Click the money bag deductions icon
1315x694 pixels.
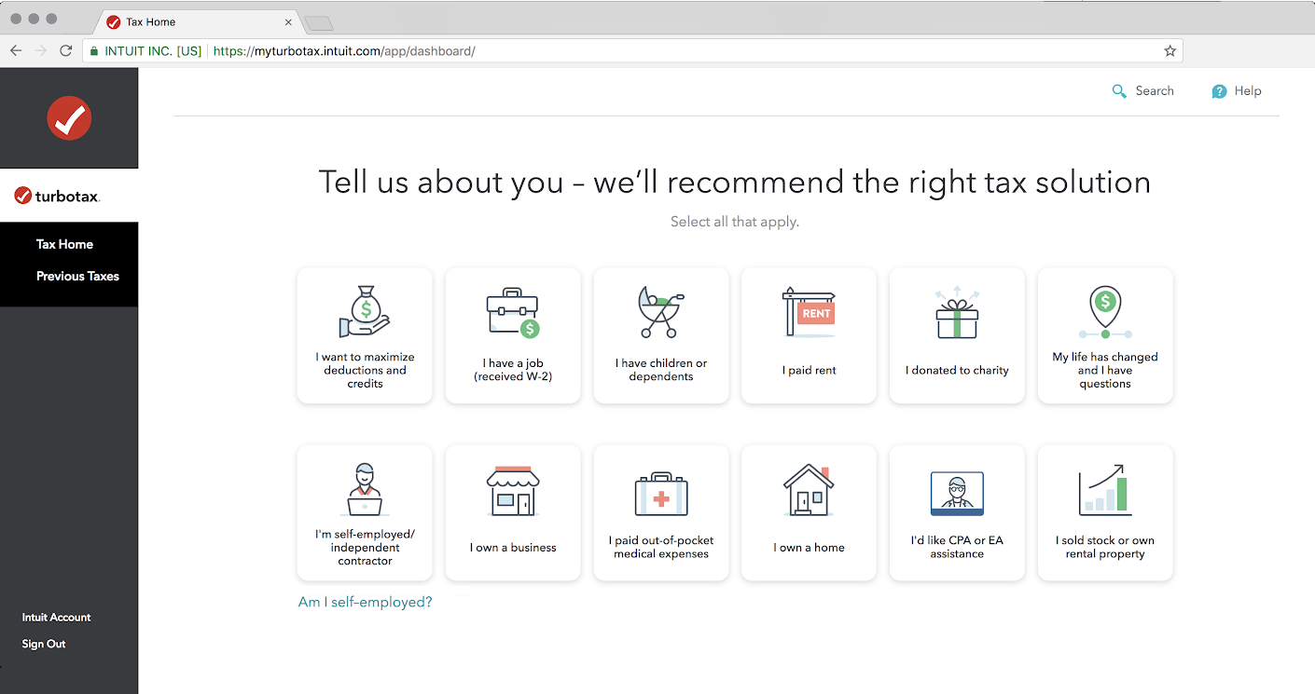pyautogui.click(x=365, y=313)
